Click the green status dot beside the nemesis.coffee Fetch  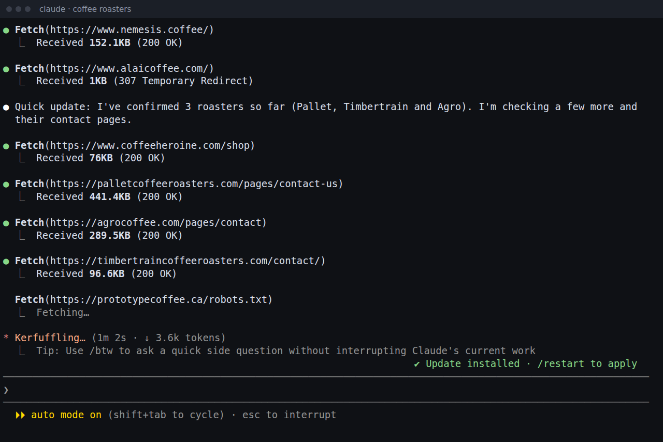(6, 31)
